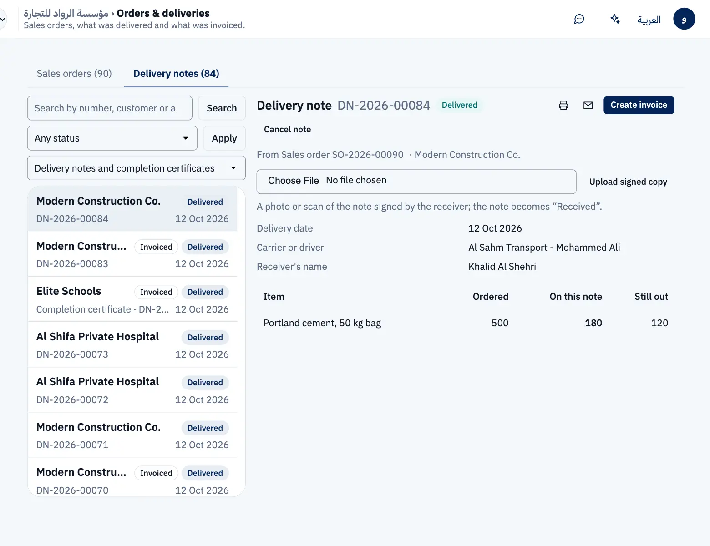Focus the search by number or customer field
The height and width of the screenshot is (546, 710).
tap(110, 108)
